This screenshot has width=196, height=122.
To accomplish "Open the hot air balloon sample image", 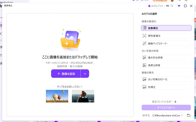I will tap(57, 96).
